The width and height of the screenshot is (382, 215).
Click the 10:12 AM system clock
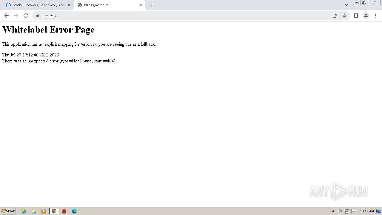coord(367,211)
